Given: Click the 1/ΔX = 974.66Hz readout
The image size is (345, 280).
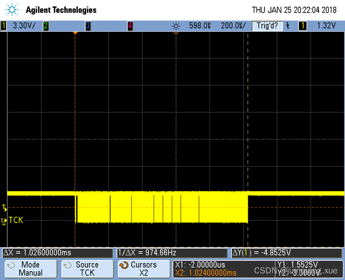Looking at the screenshot, I should click(172, 252).
